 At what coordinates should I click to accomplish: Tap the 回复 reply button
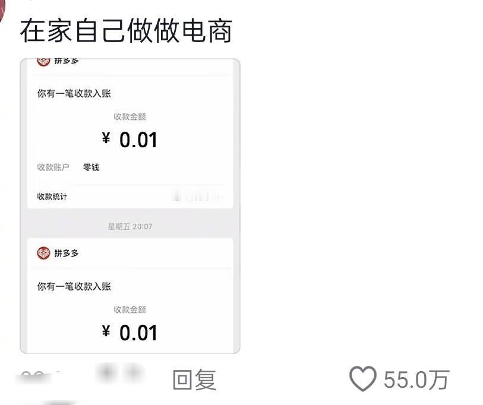(194, 379)
